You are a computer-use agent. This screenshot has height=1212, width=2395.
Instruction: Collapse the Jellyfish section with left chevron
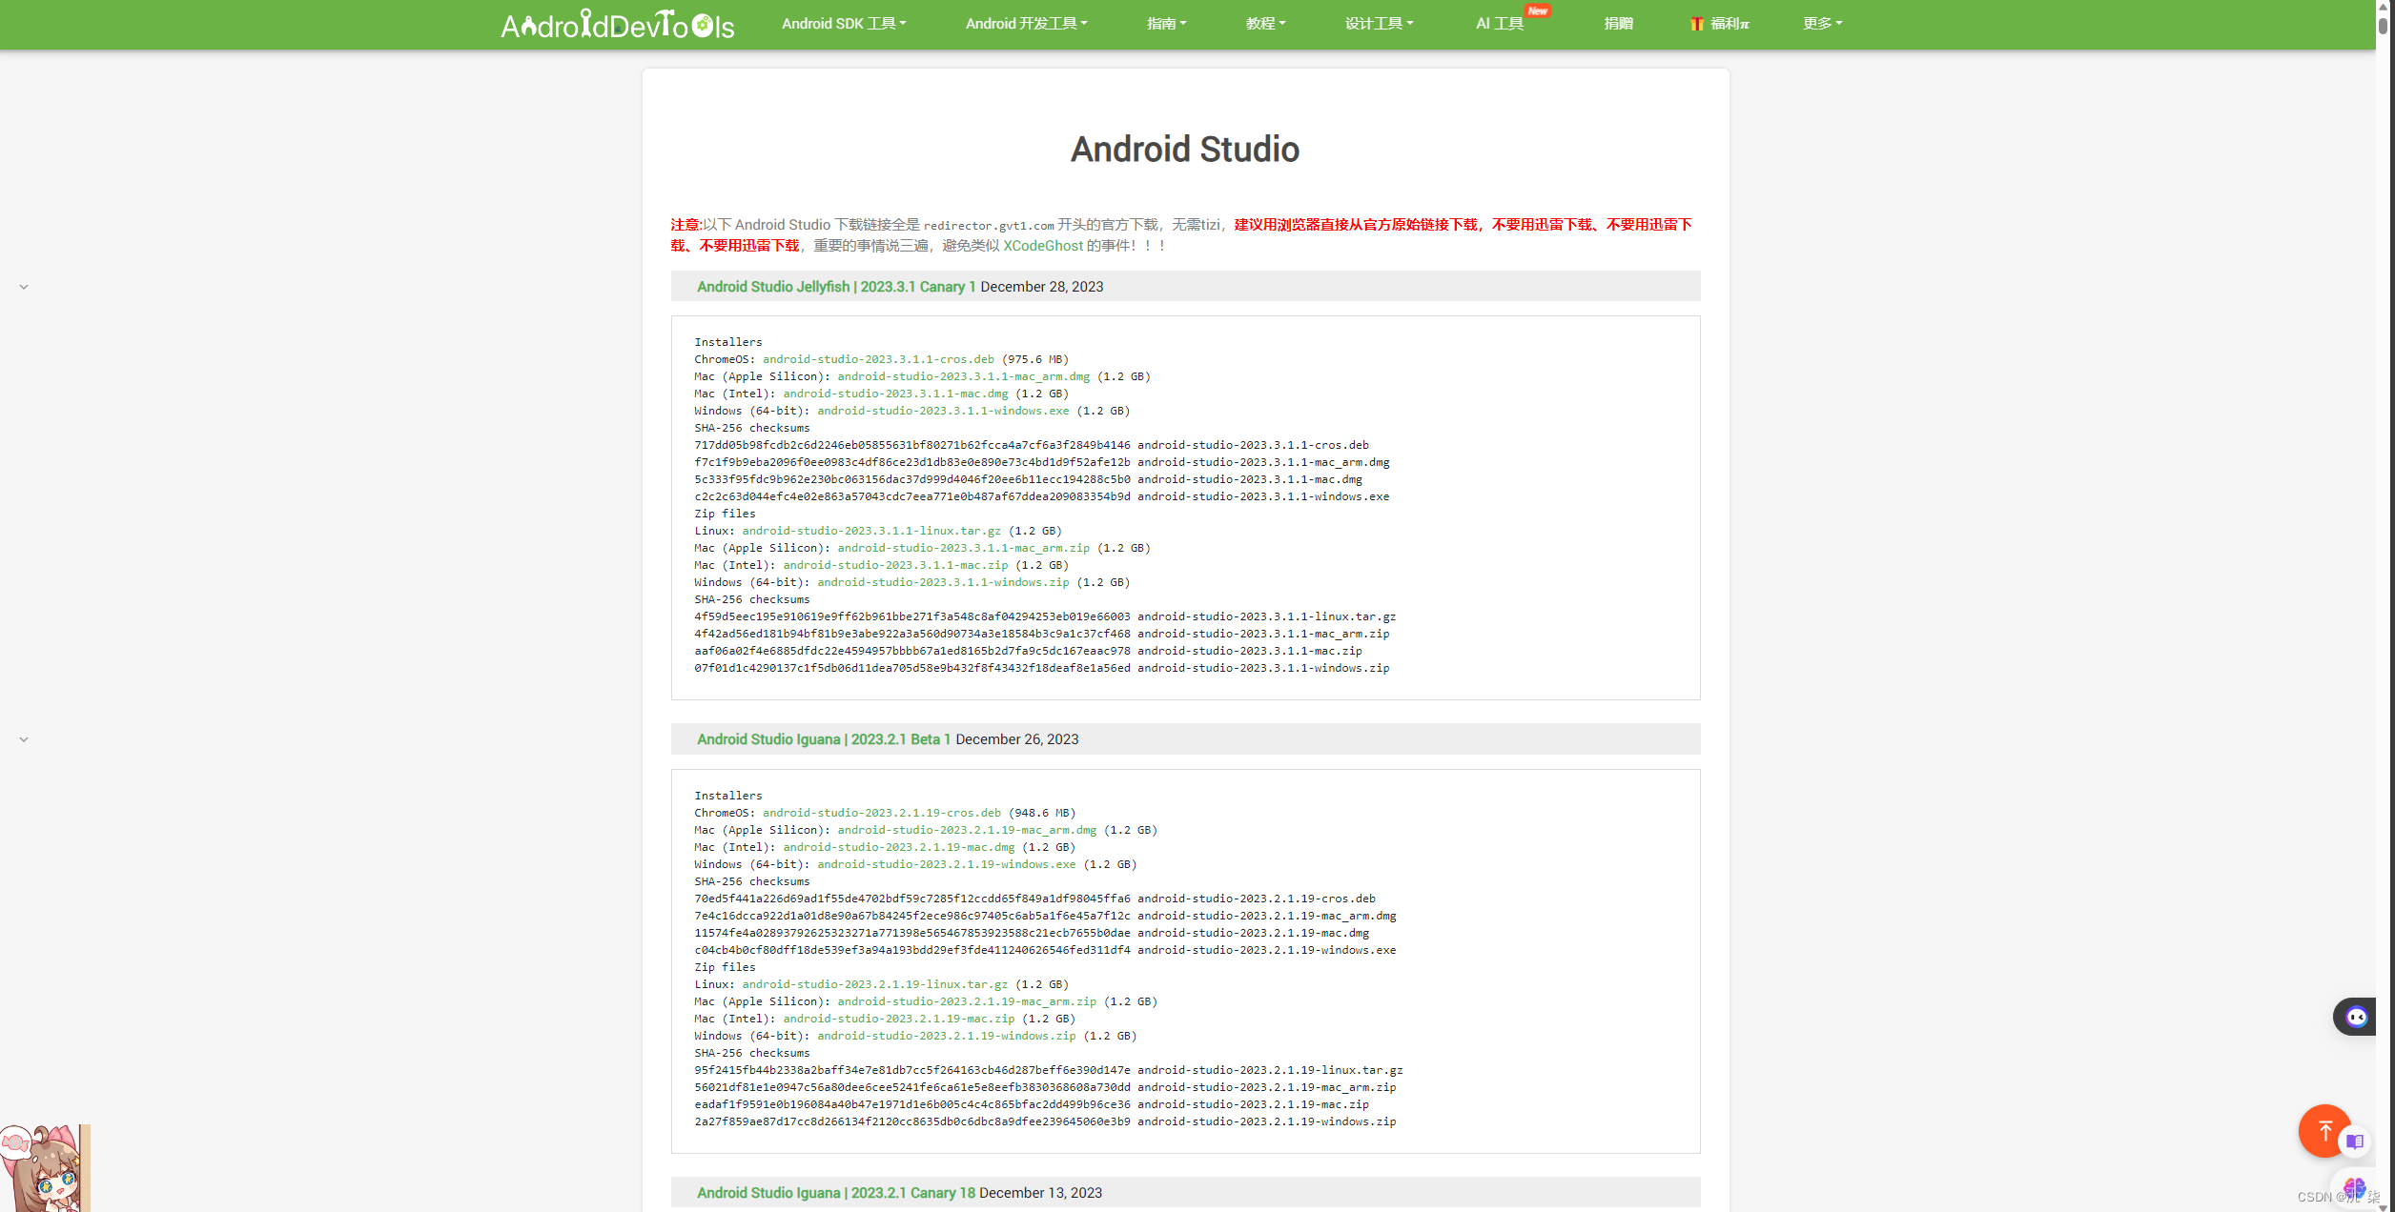24,287
